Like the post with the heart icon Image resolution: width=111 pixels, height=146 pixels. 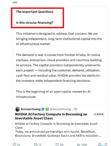click(x=57, y=145)
